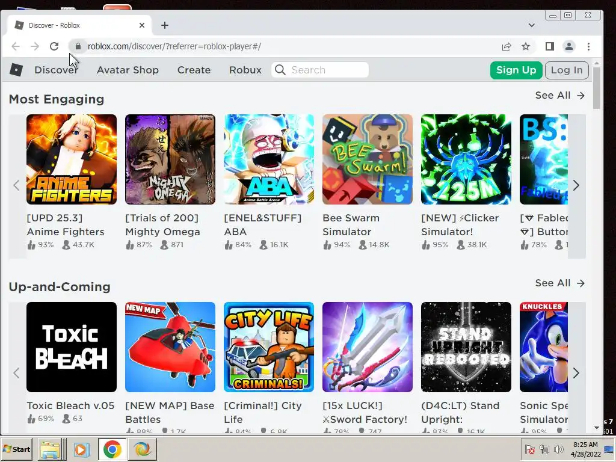Viewport: 616px width, 462px height.
Task: Open the browser side panel icon
Action: point(550,46)
